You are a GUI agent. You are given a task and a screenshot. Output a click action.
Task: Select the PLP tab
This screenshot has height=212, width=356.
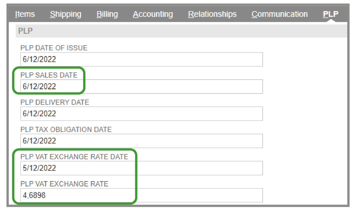331,14
